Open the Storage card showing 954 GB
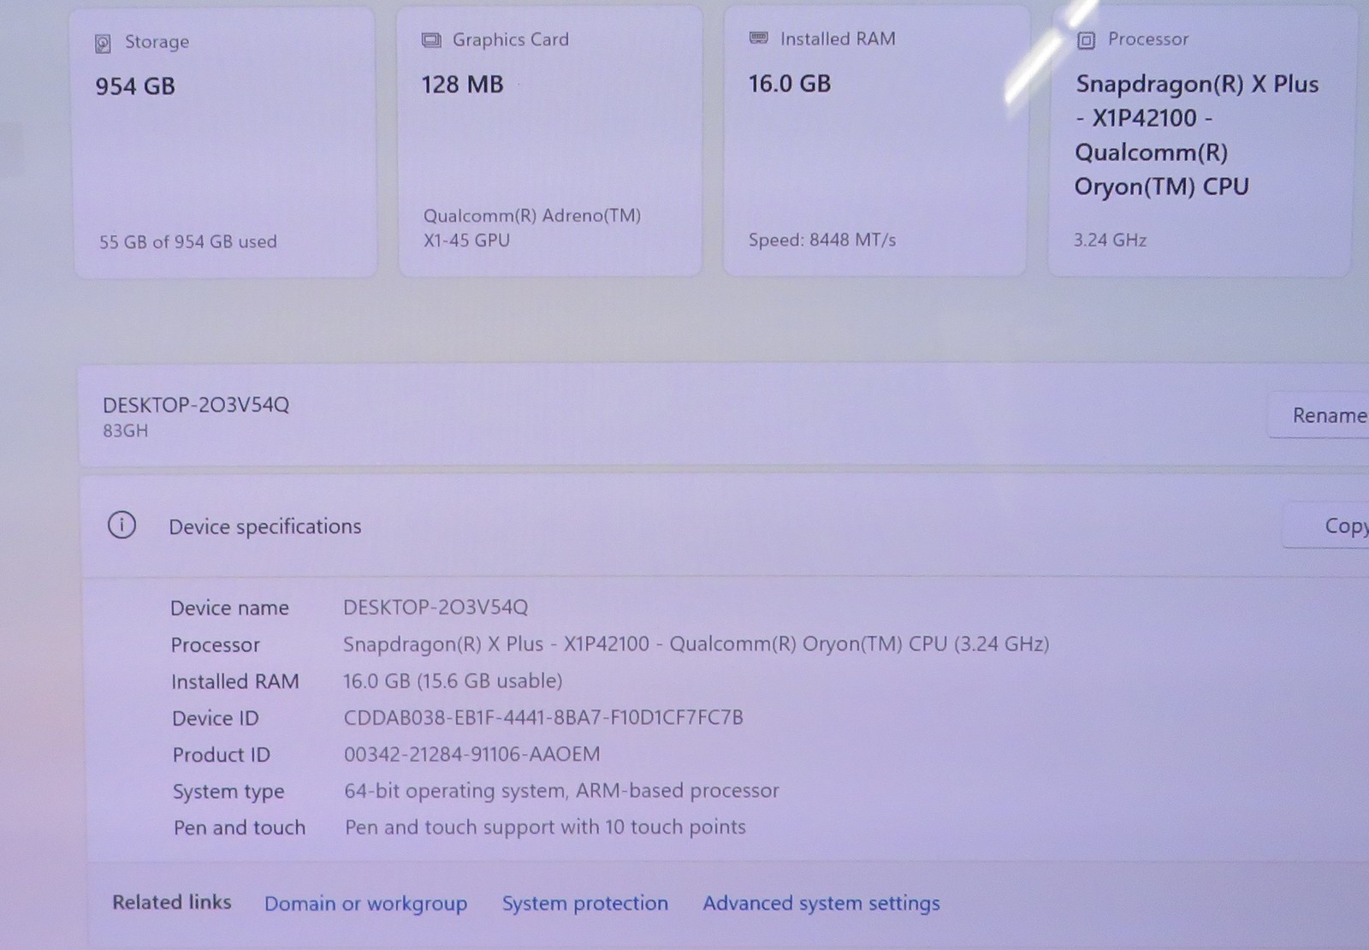 225,143
